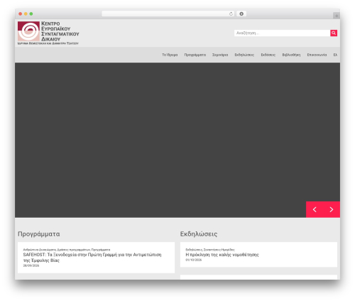Reload the page via browser refresh icon

[x=231, y=14]
